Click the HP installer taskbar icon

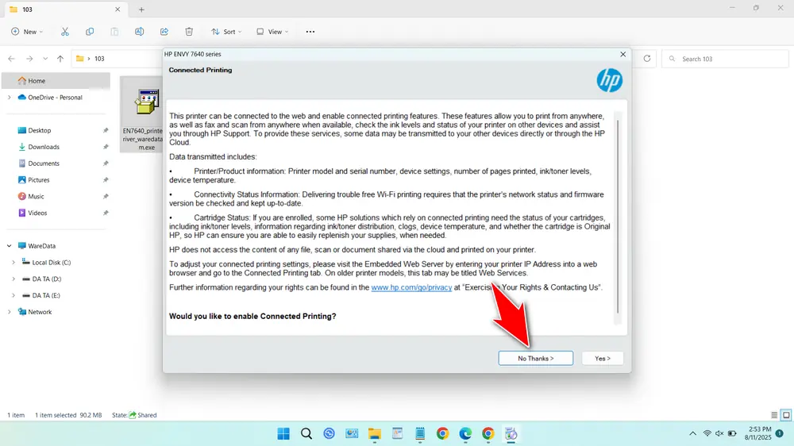click(511, 434)
